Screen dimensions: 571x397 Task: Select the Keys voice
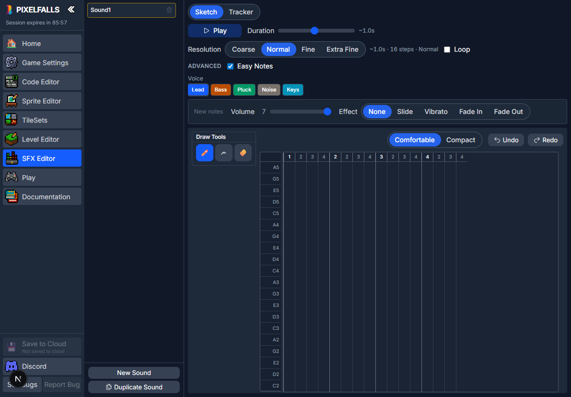[x=293, y=90]
